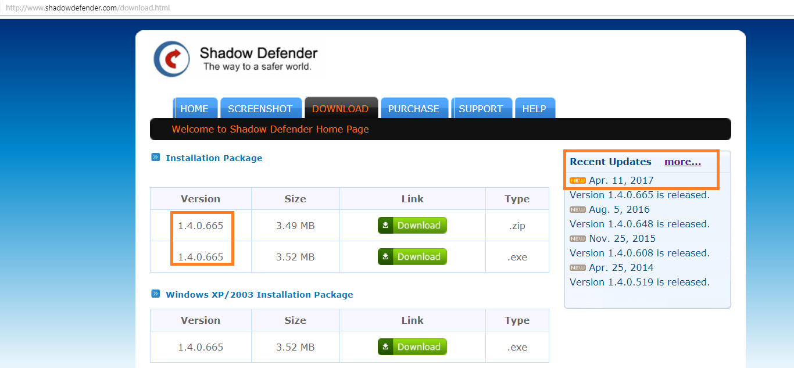The height and width of the screenshot is (368, 794).
Task: Click the Shadow Defender logo icon
Action: [x=171, y=59]
